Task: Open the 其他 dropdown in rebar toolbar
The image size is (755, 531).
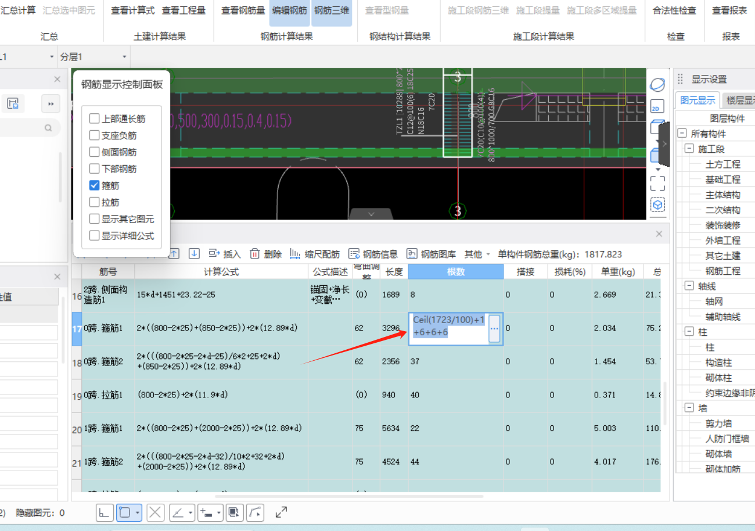Action: (477, 254)
